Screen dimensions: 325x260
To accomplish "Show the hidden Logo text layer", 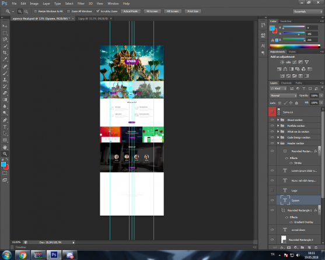I will pos(272,190).
